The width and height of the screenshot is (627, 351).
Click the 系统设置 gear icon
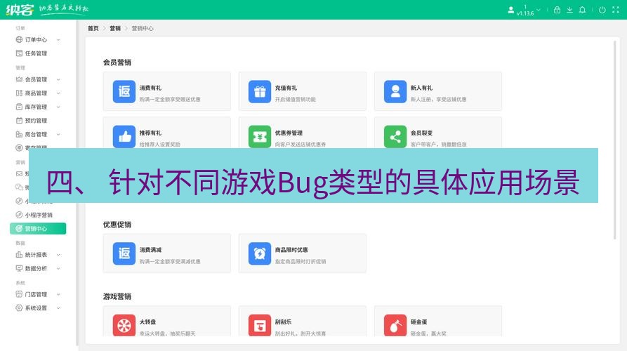[x=19, y=307]
